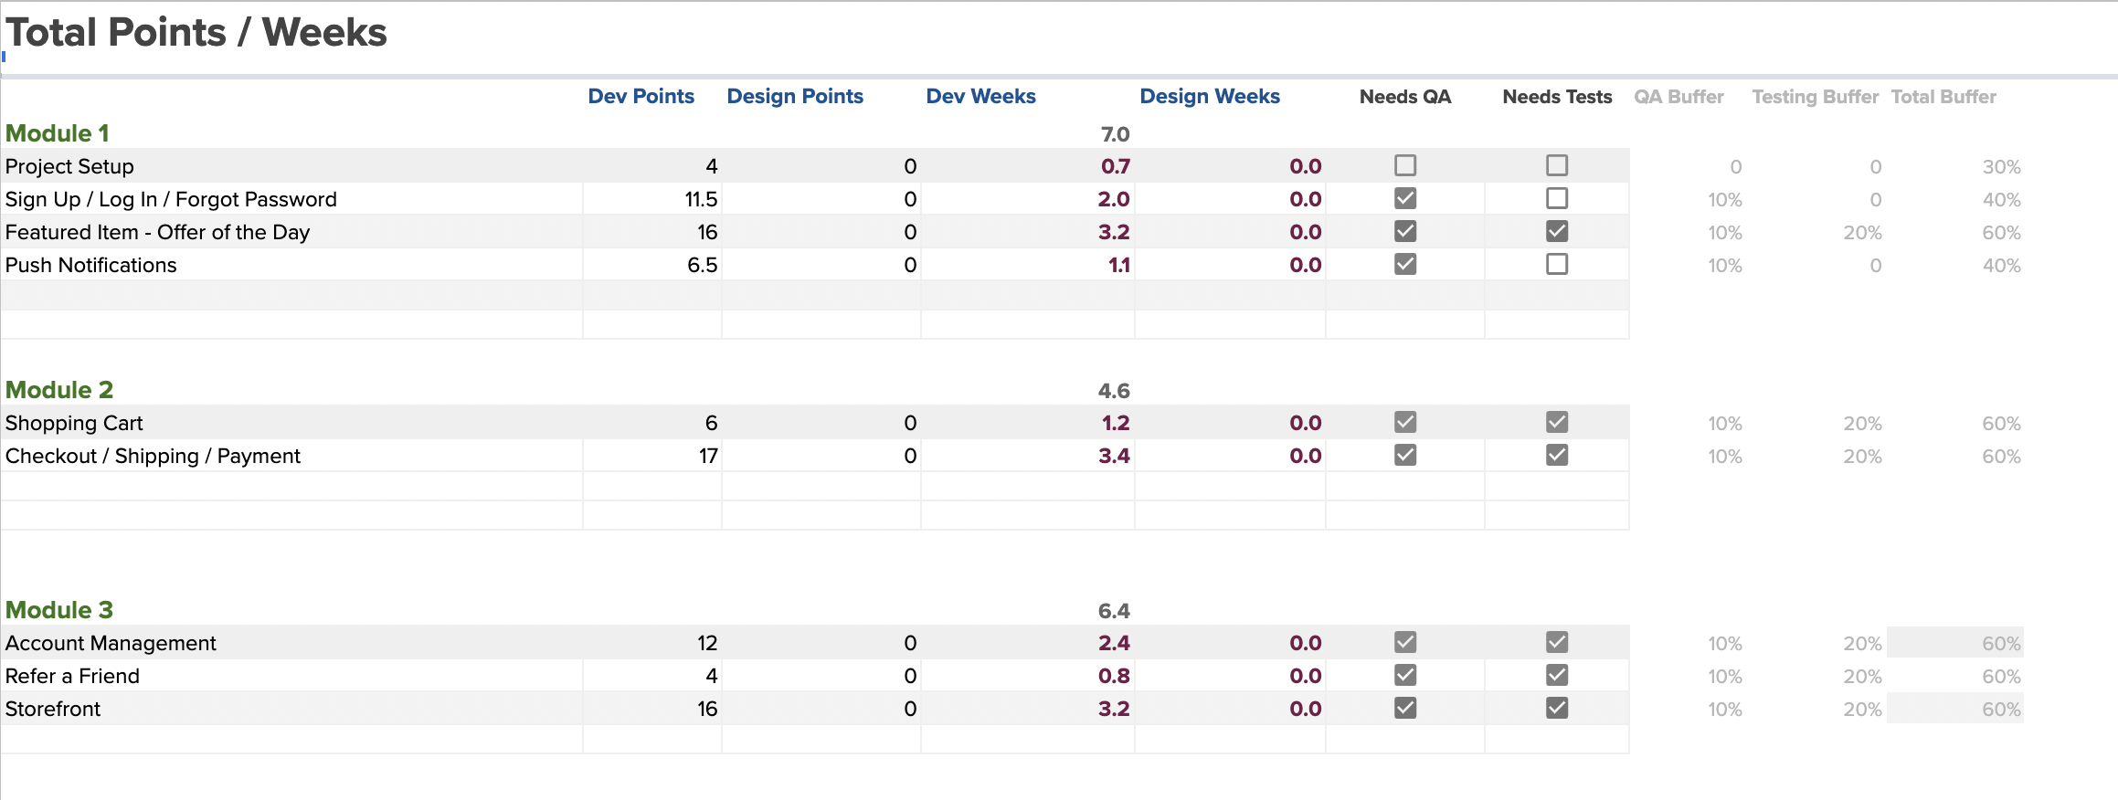Select Storefront's Dev Weeks value
This screenshot has height=800, width=2118.
pyautogui.click(x=1113, y=709)
